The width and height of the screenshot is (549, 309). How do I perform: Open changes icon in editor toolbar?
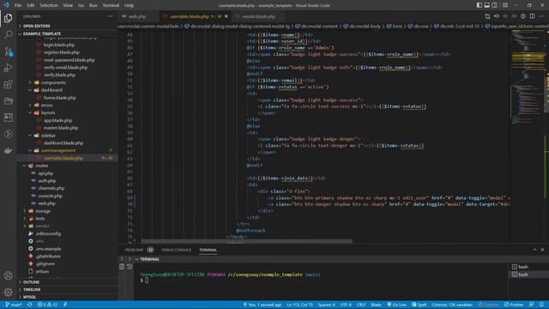click(x=487, y=16)
